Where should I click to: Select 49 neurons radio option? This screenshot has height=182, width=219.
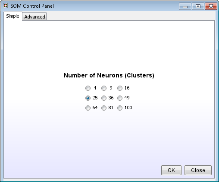[x=120, y=98]
